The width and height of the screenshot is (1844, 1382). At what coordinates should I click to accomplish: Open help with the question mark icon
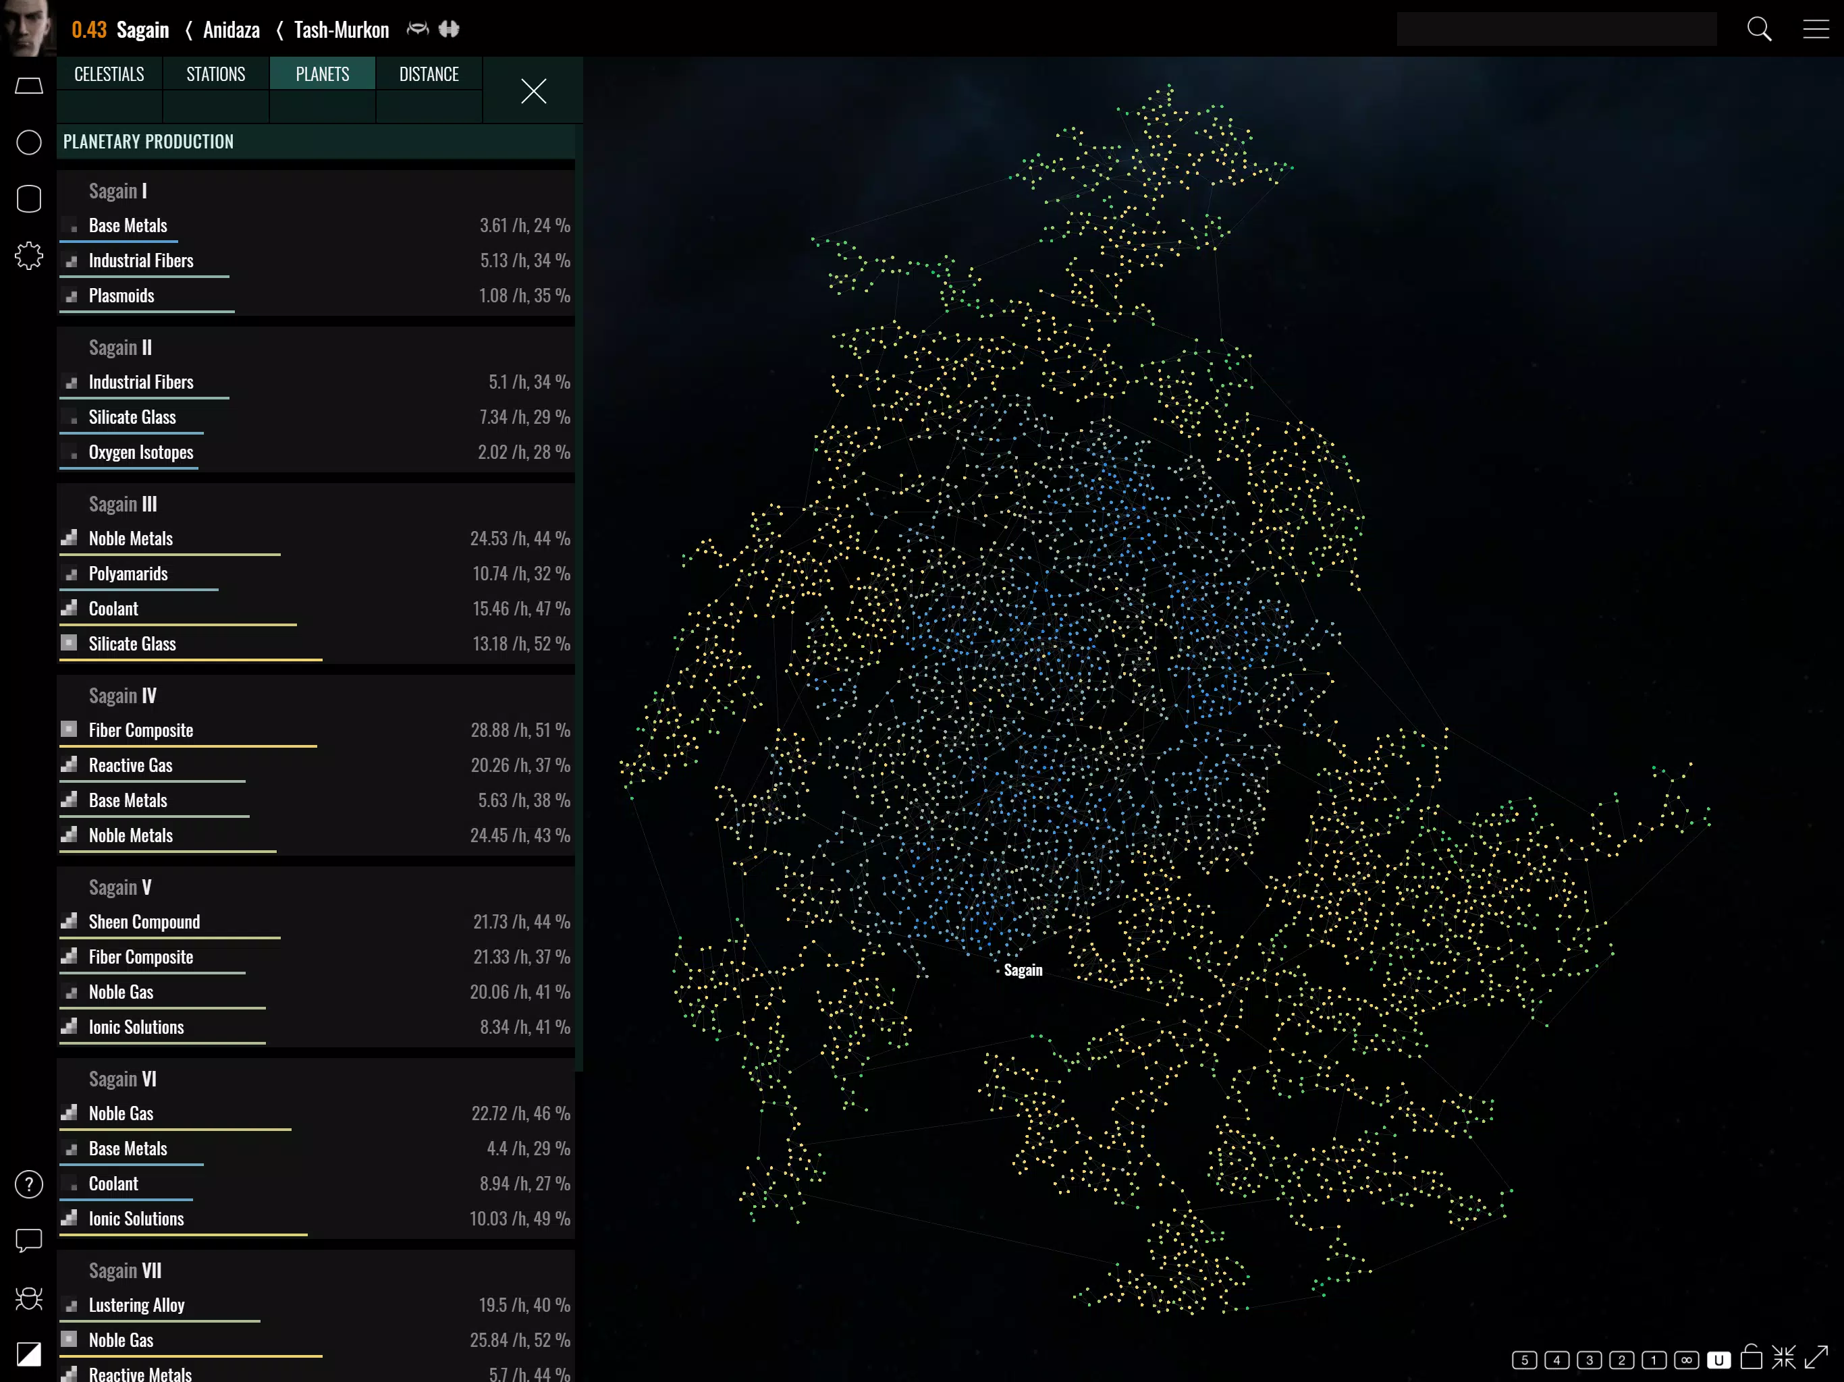[x=29, y=1184]
